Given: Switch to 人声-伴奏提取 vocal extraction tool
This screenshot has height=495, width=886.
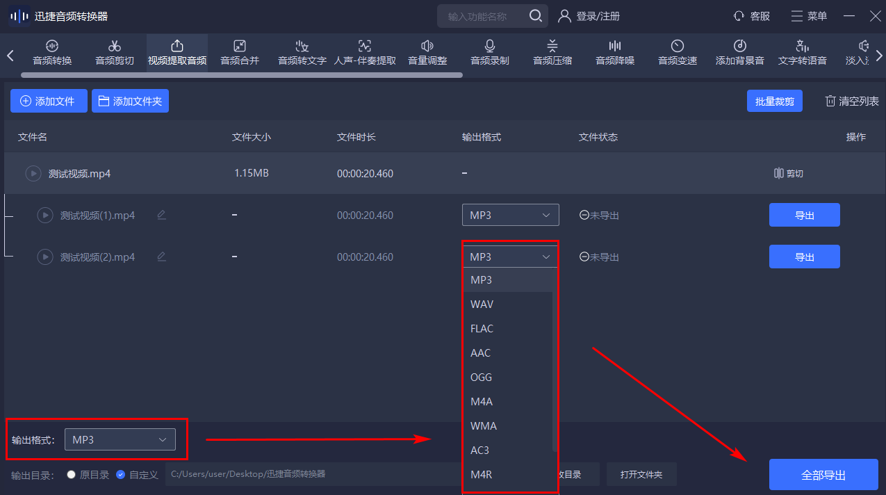Looking at the screenshot, I should [364, 53].
